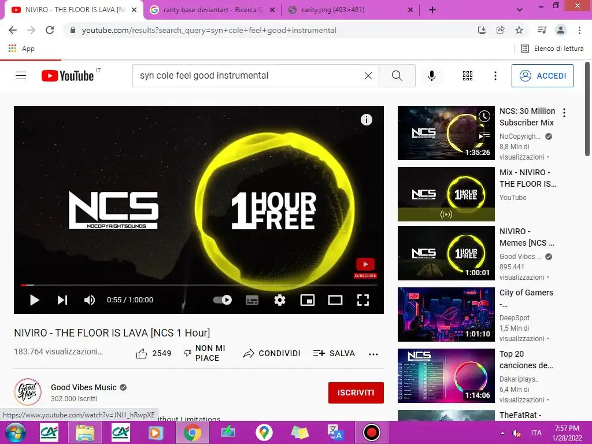Open City of Gamers video thumbnail
Image resolution: width=592 pixels, height=444 pixels.
(x=446, y=314)
